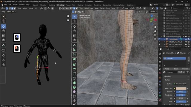This screenshot has width=191, height=107.
Task: Open the Mesh menu in 3D viewport
Action: (x=97, y=8)
